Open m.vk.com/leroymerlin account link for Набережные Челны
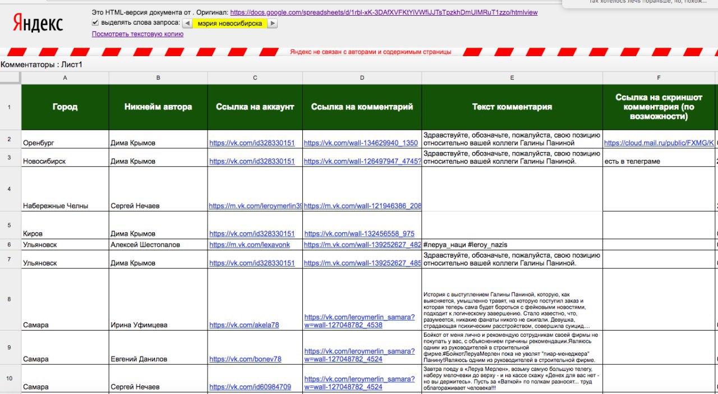 tap(255, 206)
